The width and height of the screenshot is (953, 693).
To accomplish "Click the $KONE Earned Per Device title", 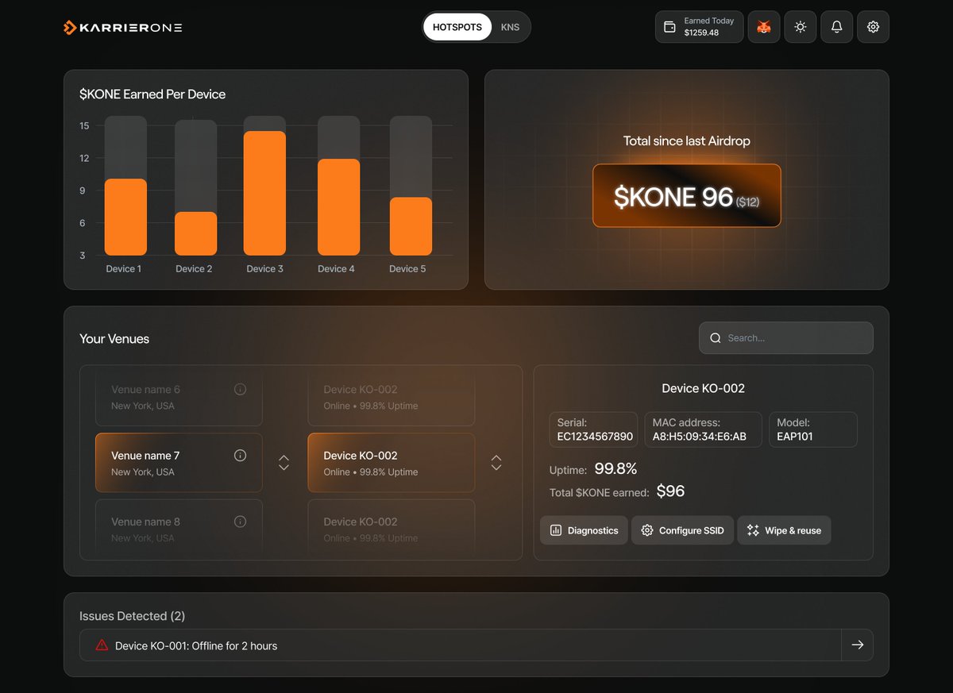I will click(x=152, y=94).
